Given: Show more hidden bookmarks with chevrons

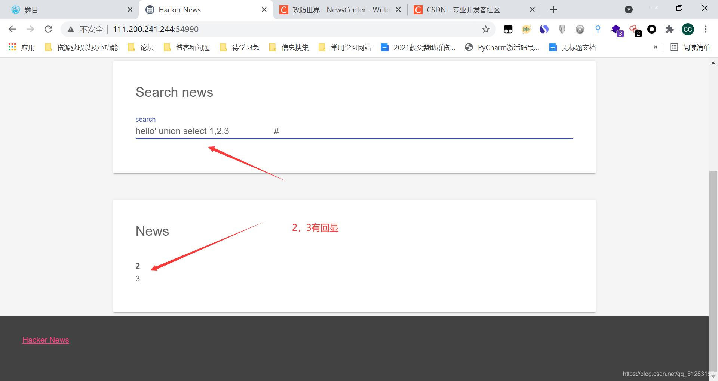Looking at the screenshot, I should coord(656,47).
